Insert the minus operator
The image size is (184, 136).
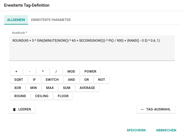click(x=30, y=72)
